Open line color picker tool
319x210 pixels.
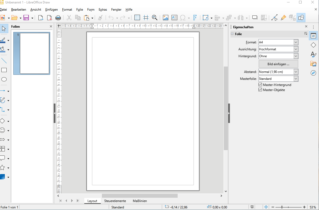3,40
